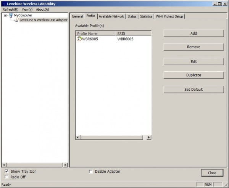Click the tree panel horizontal scrollbar track
The image size is (229, 188).
coord(34,165)
